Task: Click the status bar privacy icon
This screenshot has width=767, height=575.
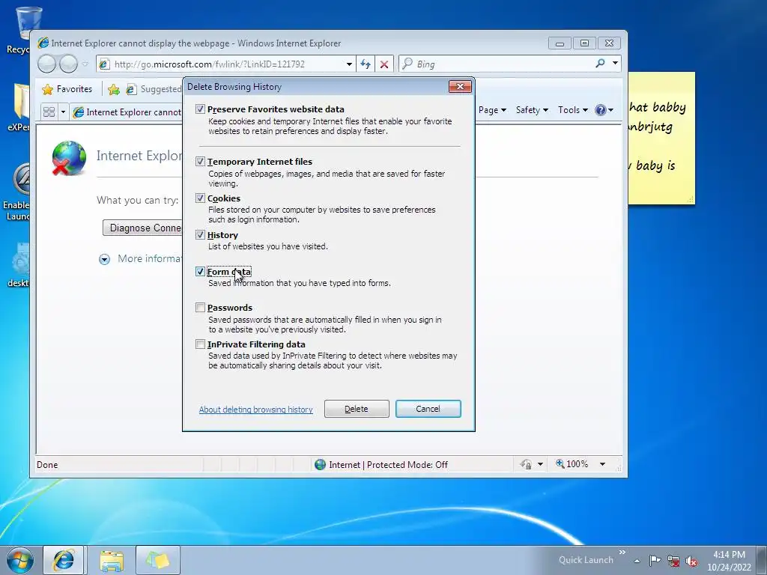Action: click(527, 464)
